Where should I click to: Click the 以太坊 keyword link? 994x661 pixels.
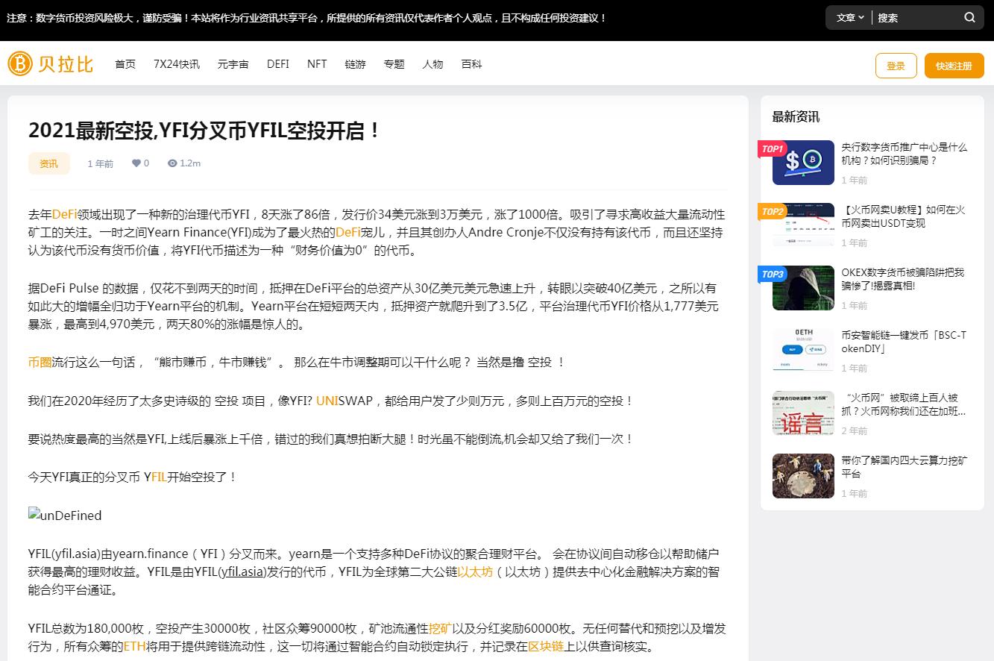pyautogui.click(x=475, y=572)
